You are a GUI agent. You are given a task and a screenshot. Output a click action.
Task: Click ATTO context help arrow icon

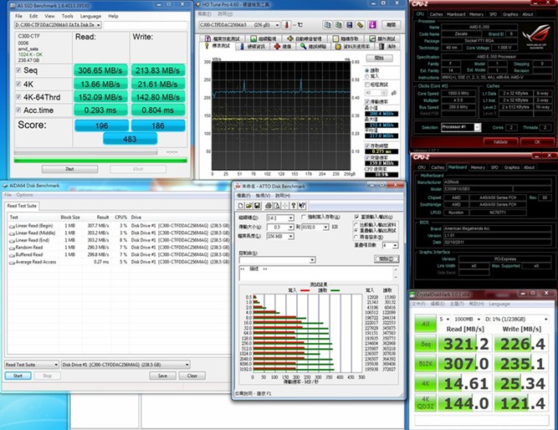click(302, 206)
